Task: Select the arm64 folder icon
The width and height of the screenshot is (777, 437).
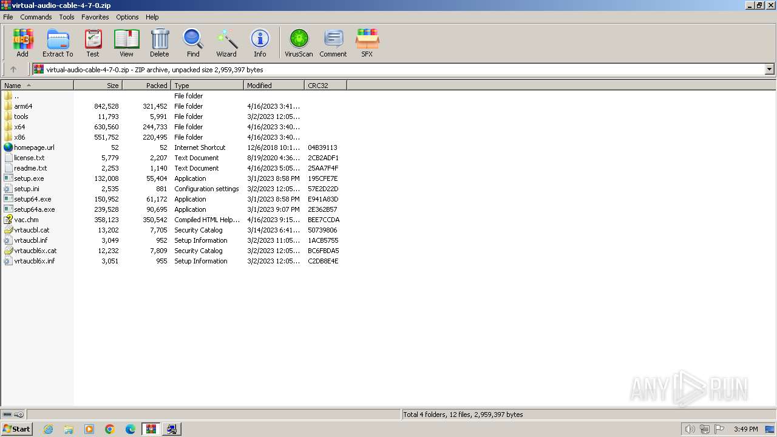Action: click(x=8, y=106)
